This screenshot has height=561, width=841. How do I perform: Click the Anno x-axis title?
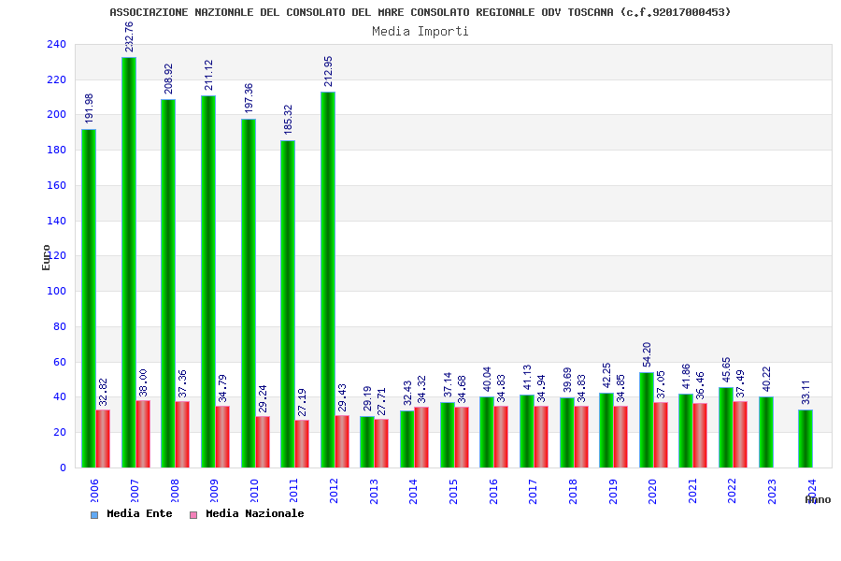click(818, 500)
